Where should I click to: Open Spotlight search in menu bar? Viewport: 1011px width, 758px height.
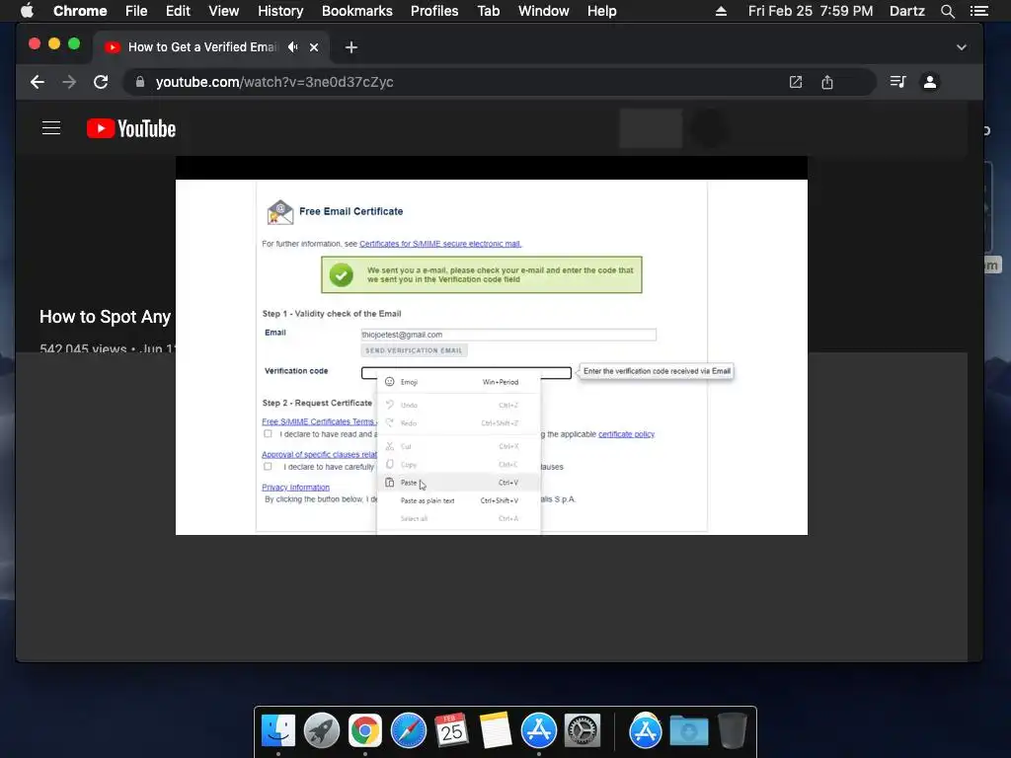coord(947,11)
